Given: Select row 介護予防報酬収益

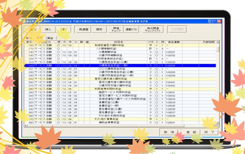Looking at the screenshot, I should [120, 55].
